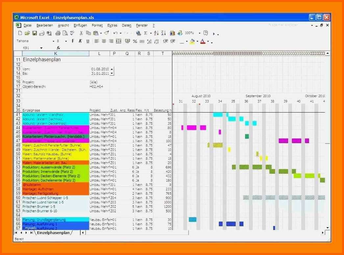Open the Extras menu
The width and height of the screenshot is (344, 255).
(112, 25)
